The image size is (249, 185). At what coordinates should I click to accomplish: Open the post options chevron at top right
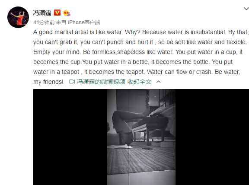tap(246, 9)
